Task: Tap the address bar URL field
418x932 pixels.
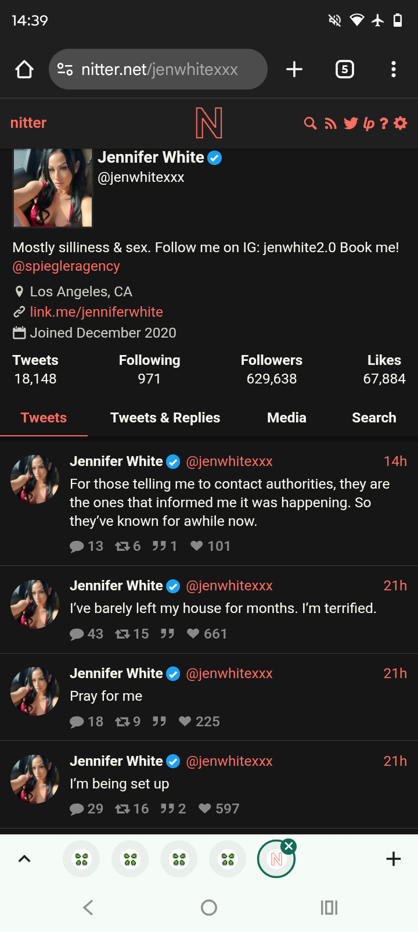Action: click(x=159, y=70)
